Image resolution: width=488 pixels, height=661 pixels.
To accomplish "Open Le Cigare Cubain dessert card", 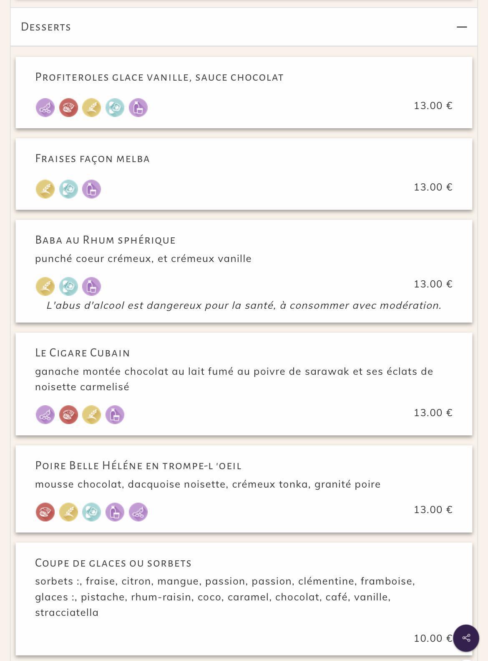I will coord(244,384).
